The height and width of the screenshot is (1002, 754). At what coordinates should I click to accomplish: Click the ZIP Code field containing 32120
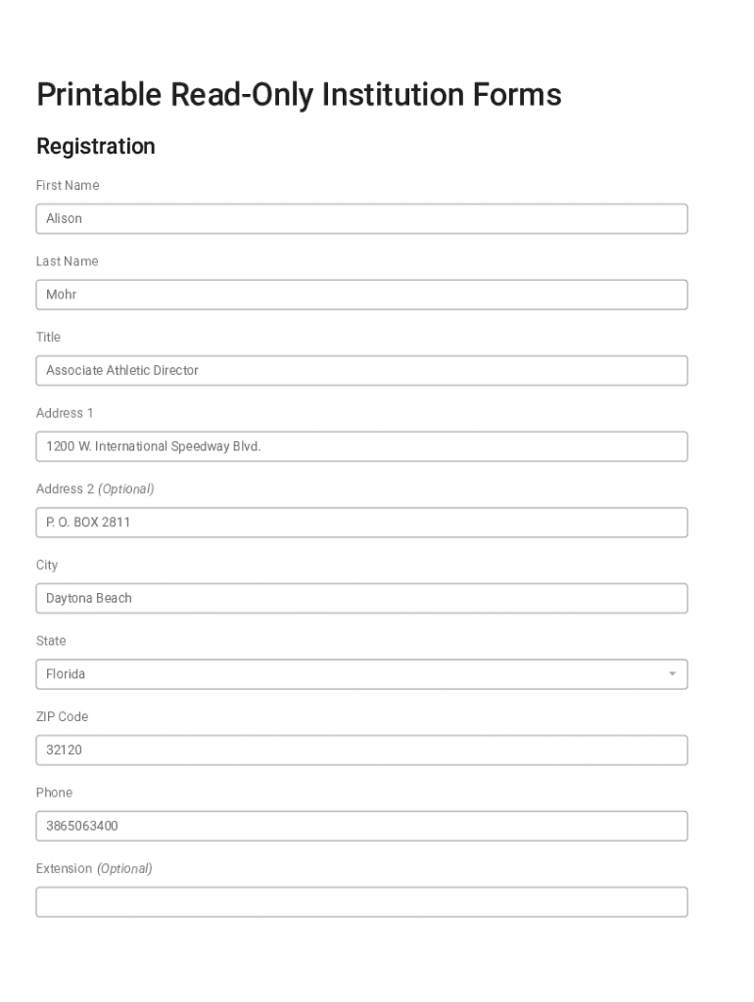point(361,750)
